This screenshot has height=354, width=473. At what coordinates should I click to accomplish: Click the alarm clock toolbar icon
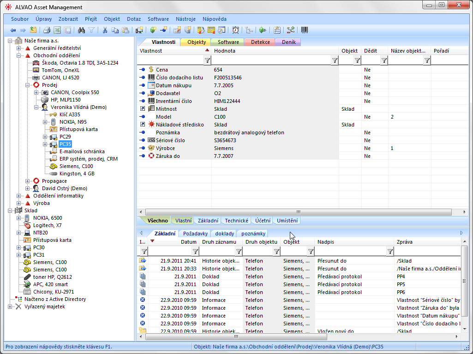tap(235, 30)
